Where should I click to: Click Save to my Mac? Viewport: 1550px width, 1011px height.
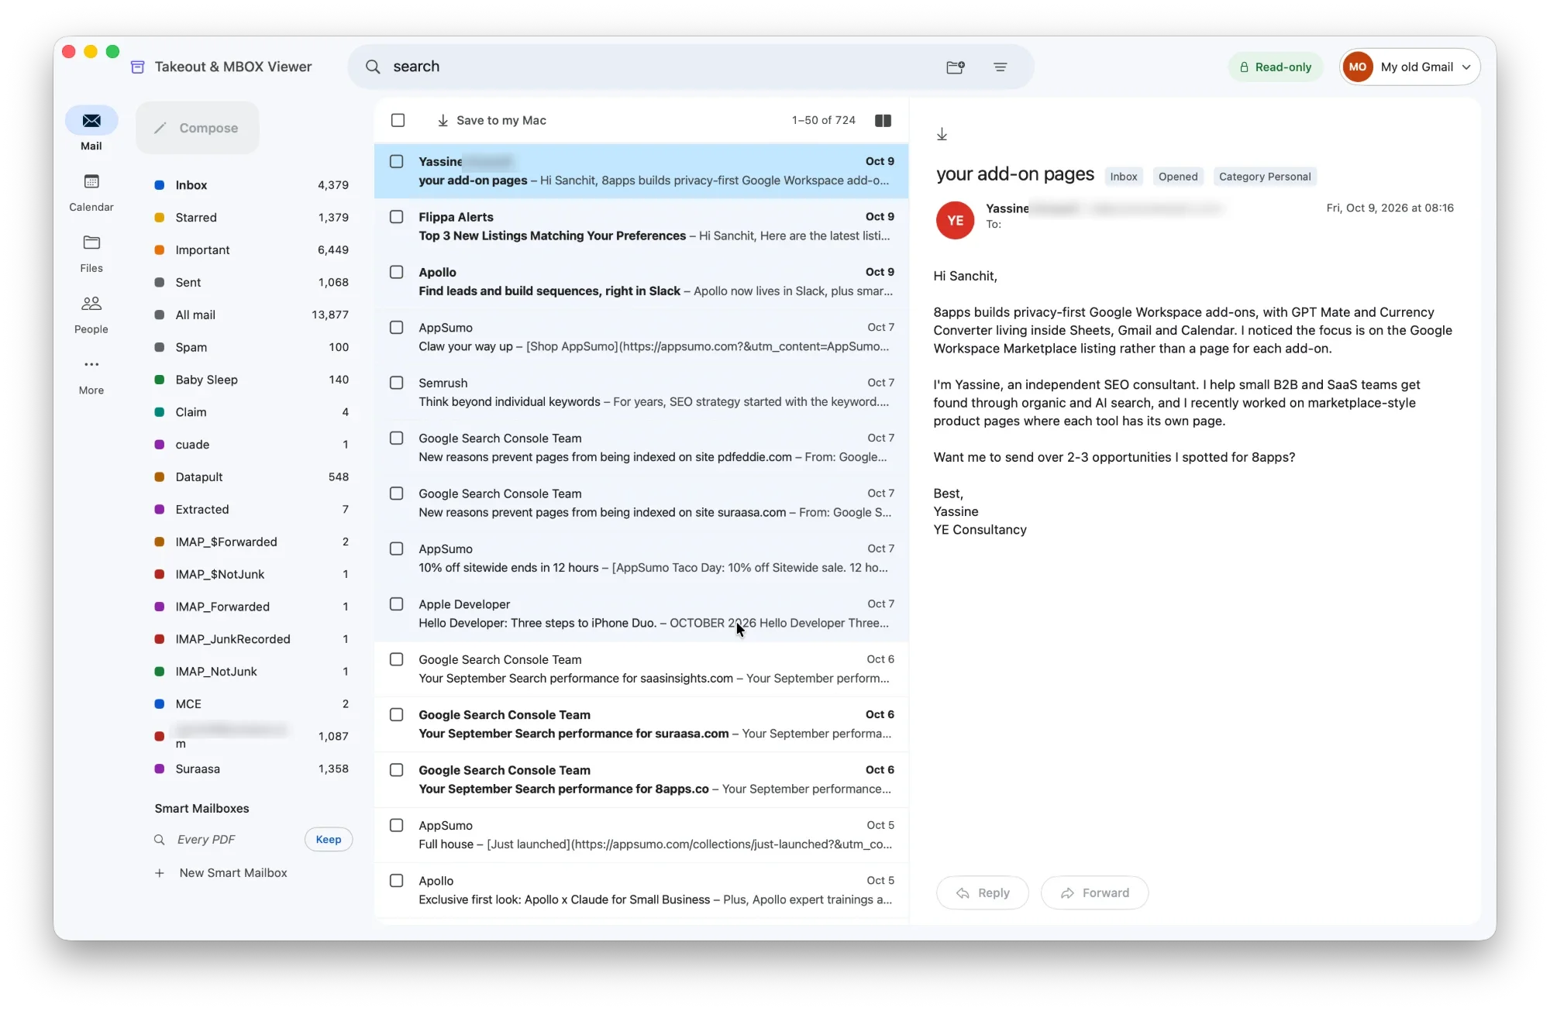[x=491, y=120]
